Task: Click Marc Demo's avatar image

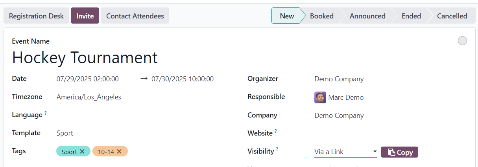Action: point(320,97)
